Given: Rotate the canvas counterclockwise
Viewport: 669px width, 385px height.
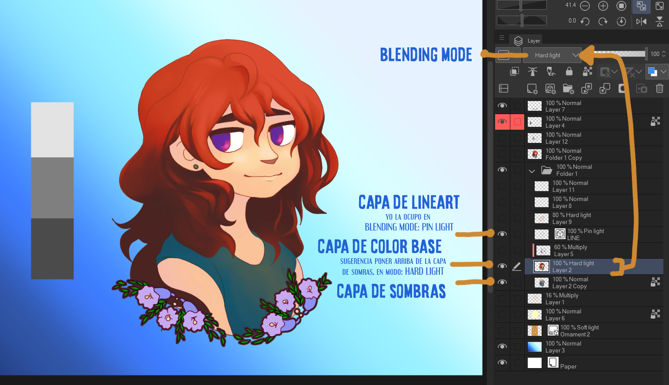Looking at the screenshot, I should click(x=585, y=21).
